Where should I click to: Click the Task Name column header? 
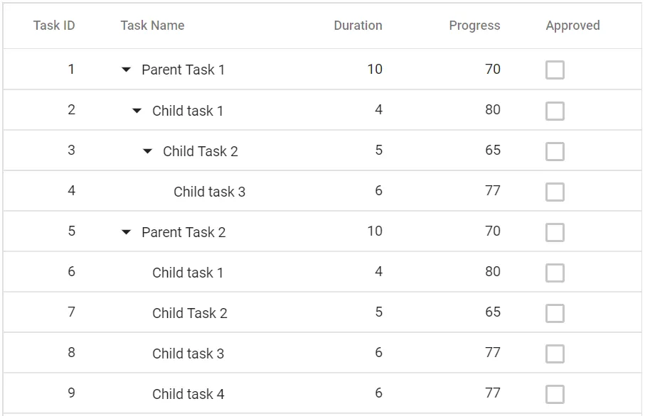153,26
